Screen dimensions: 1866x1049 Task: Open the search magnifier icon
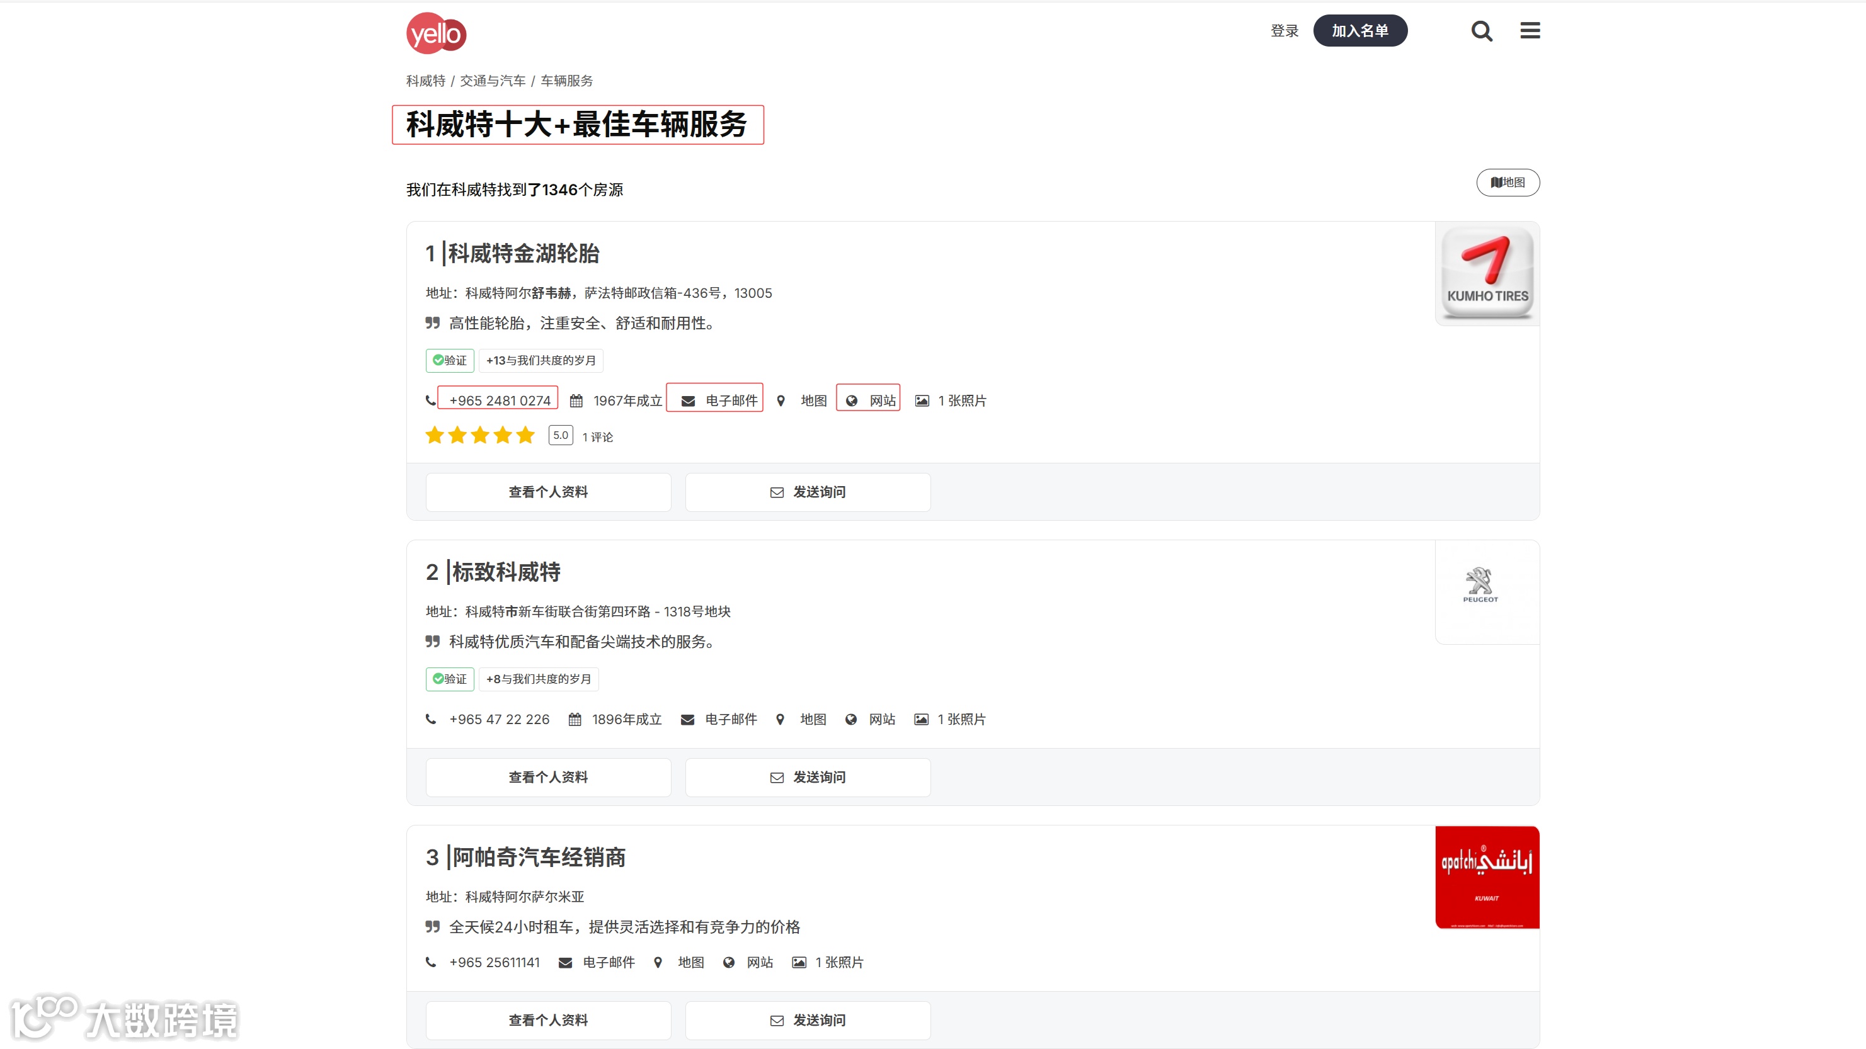(x=1481, y=31)
